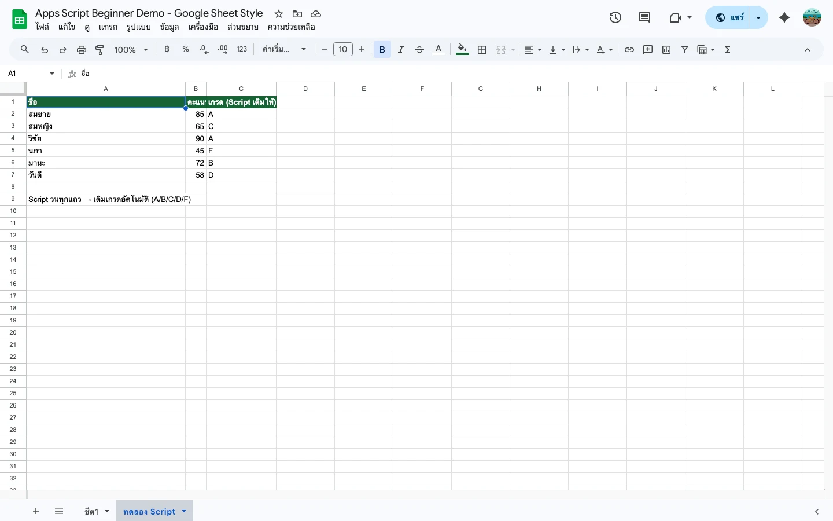833x521 pixels.
Task: Toggle bold formatting
Action: [382, 50]
